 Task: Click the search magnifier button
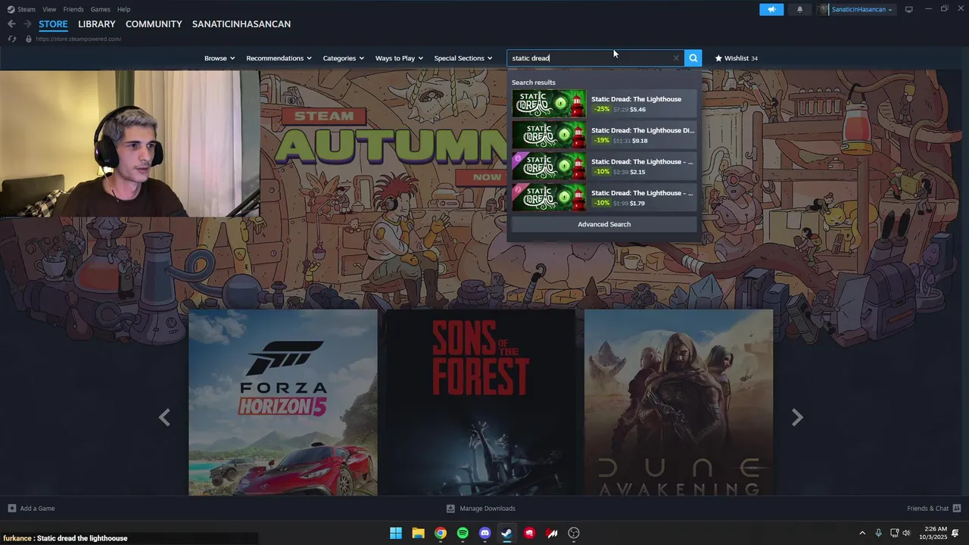pos(693,58)
